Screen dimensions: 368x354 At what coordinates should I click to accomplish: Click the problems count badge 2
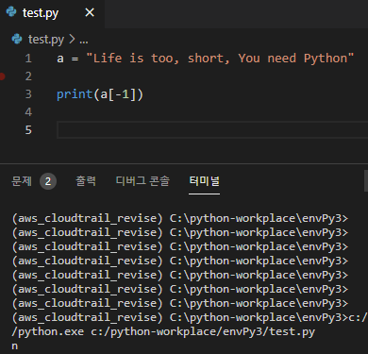(x=48, y=181)
